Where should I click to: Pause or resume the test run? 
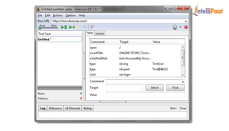[79, 27]
